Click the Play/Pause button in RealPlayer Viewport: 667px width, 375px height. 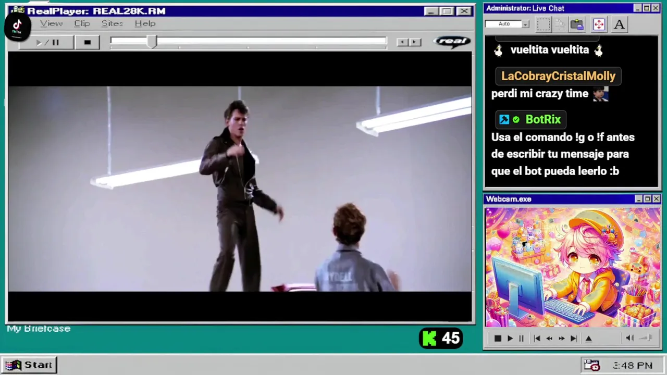coord(47,43)
